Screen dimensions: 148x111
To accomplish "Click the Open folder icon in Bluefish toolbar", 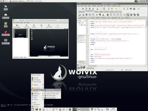I will (83, 9).
